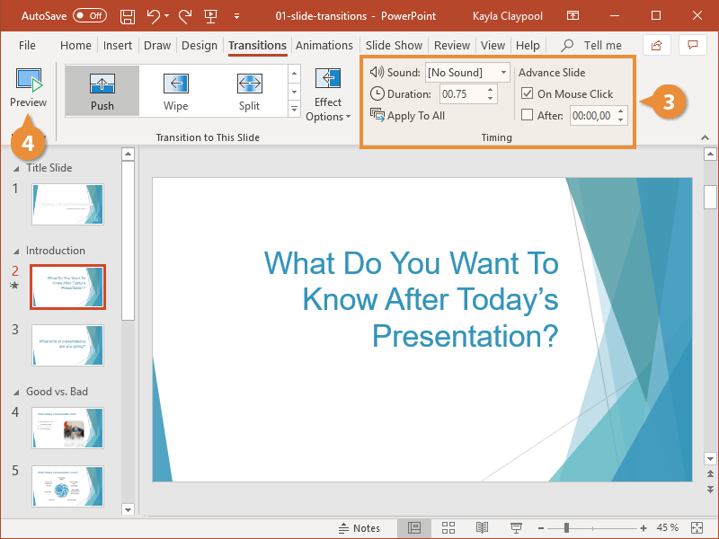This screenshot has width=719, height=539.
Task: Enable the After advance checkbox
Action: 528,115
